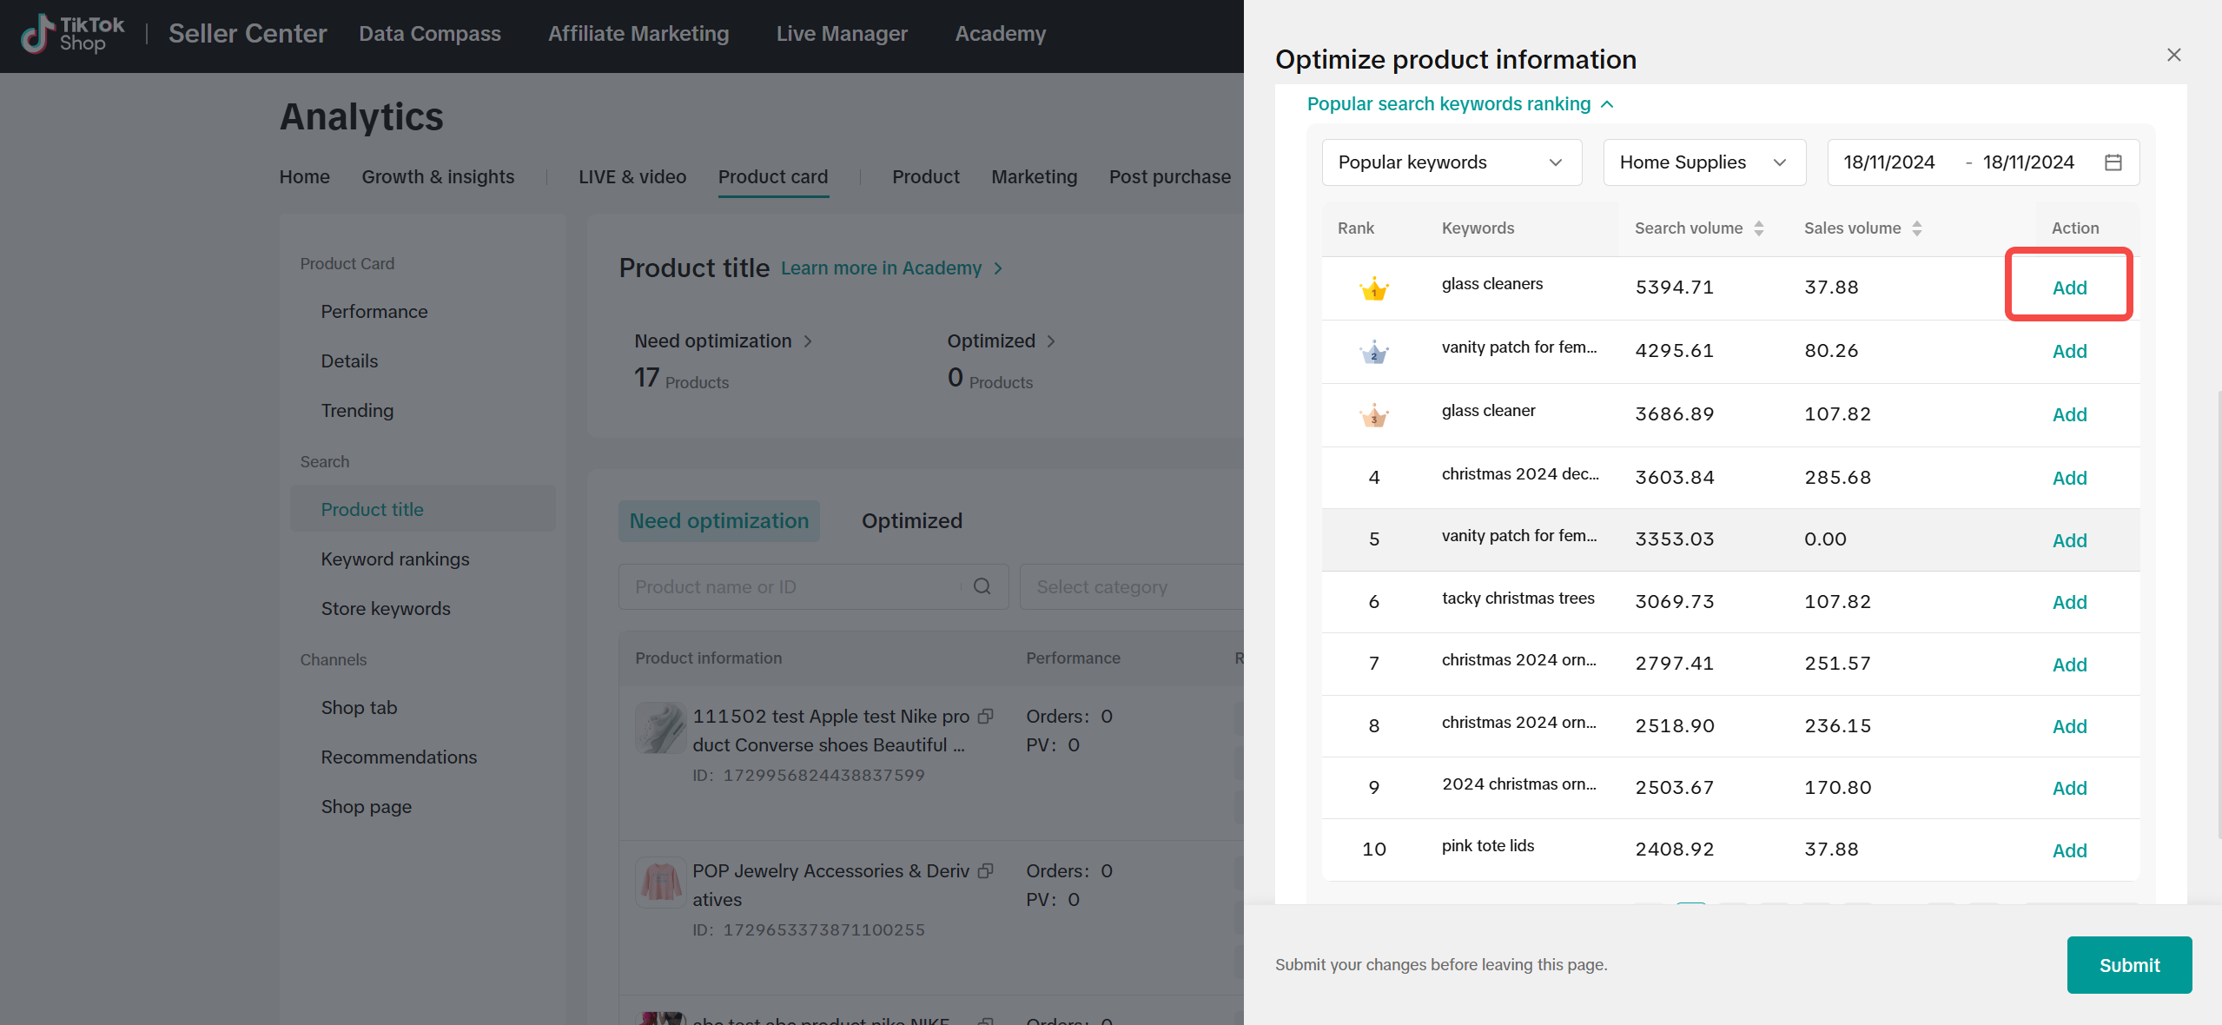Add the pink tote lids keyword
This screenshot has width=2222, height=1025.
click(x=2068, y=850)
